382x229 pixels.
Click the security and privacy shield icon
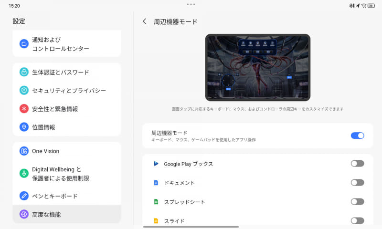(x=24, y=90)
